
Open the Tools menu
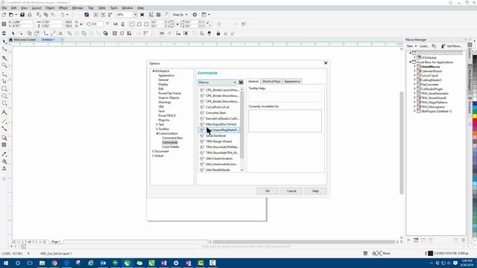point(114,8)
